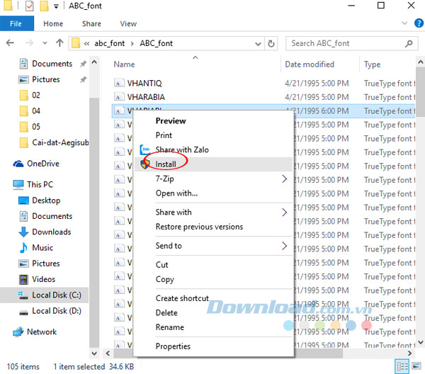Select Network in the navigation pane
The image size is (425, 374).
tap(42, 332)
